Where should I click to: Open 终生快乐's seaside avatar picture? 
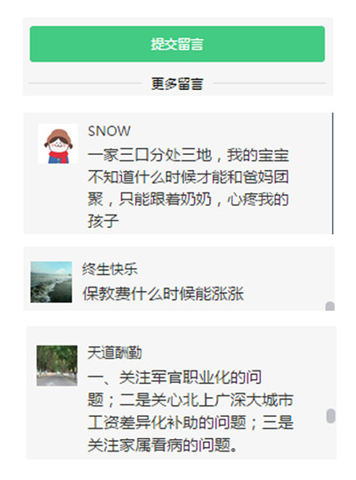point(52,282)
